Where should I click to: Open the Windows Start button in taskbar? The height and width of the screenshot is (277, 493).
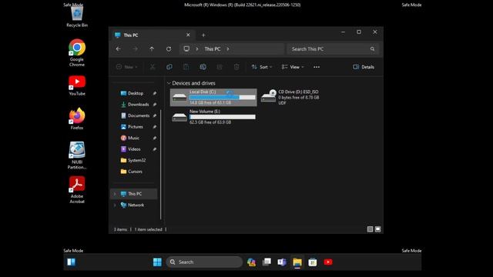[x=157, y=262]
